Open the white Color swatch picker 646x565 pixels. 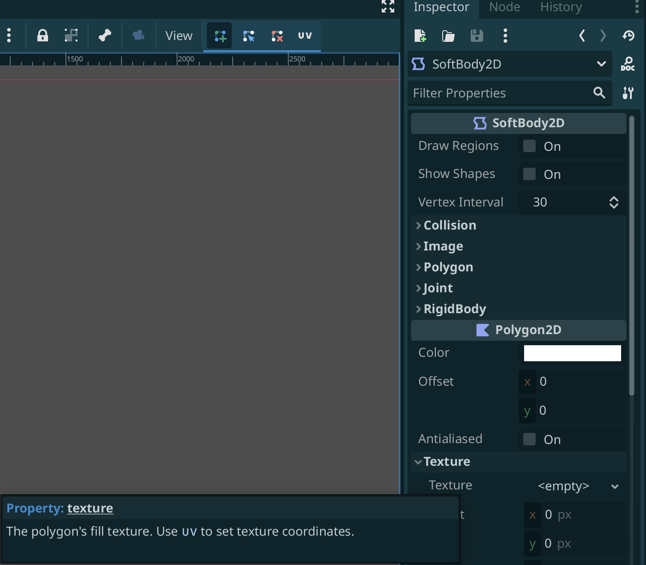click(573, 353)
